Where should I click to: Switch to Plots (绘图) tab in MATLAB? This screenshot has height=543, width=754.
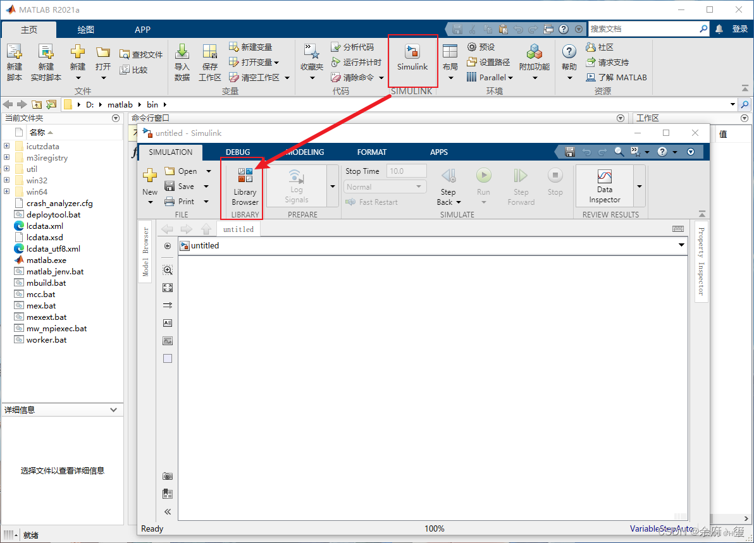click(x=85, y=30)
